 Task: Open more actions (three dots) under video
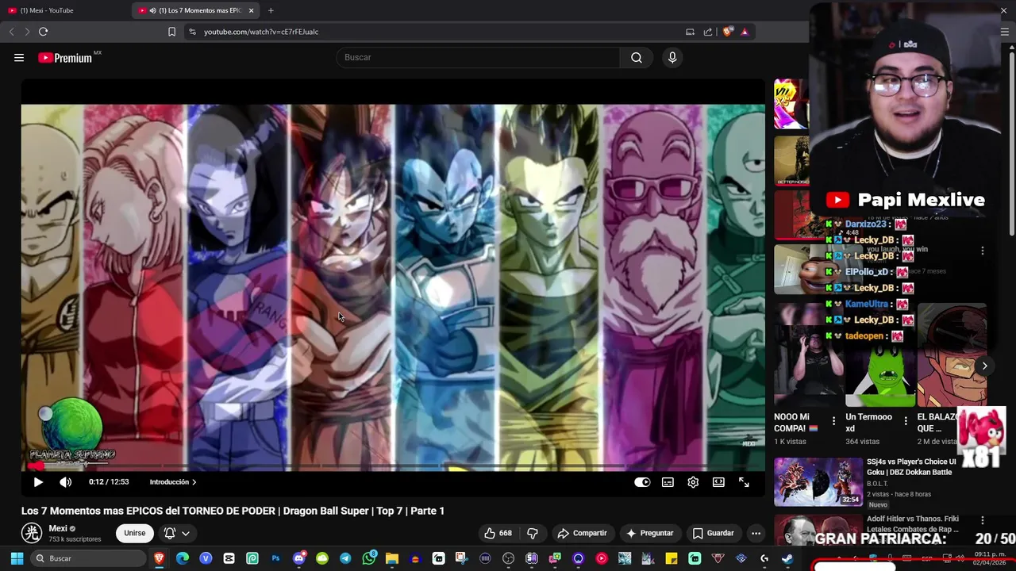click(x=756, y=533)
